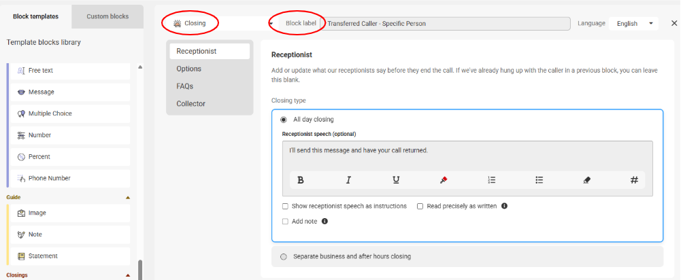
Task: Underline the receptionist speech text
Action: point(396,180)
